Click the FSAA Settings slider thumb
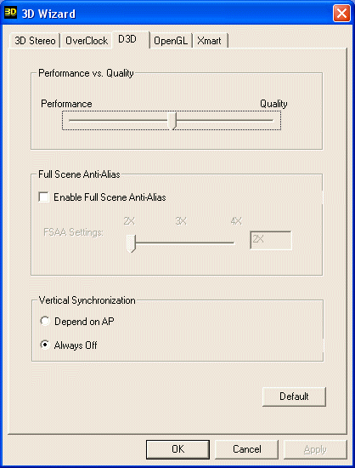Screen dimensions: 355x468 131,243
